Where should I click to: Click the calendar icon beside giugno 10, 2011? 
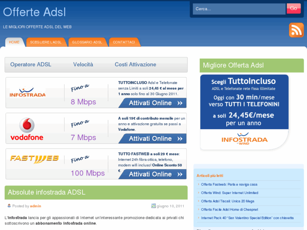pyautogui.click(x=153, y=206)
